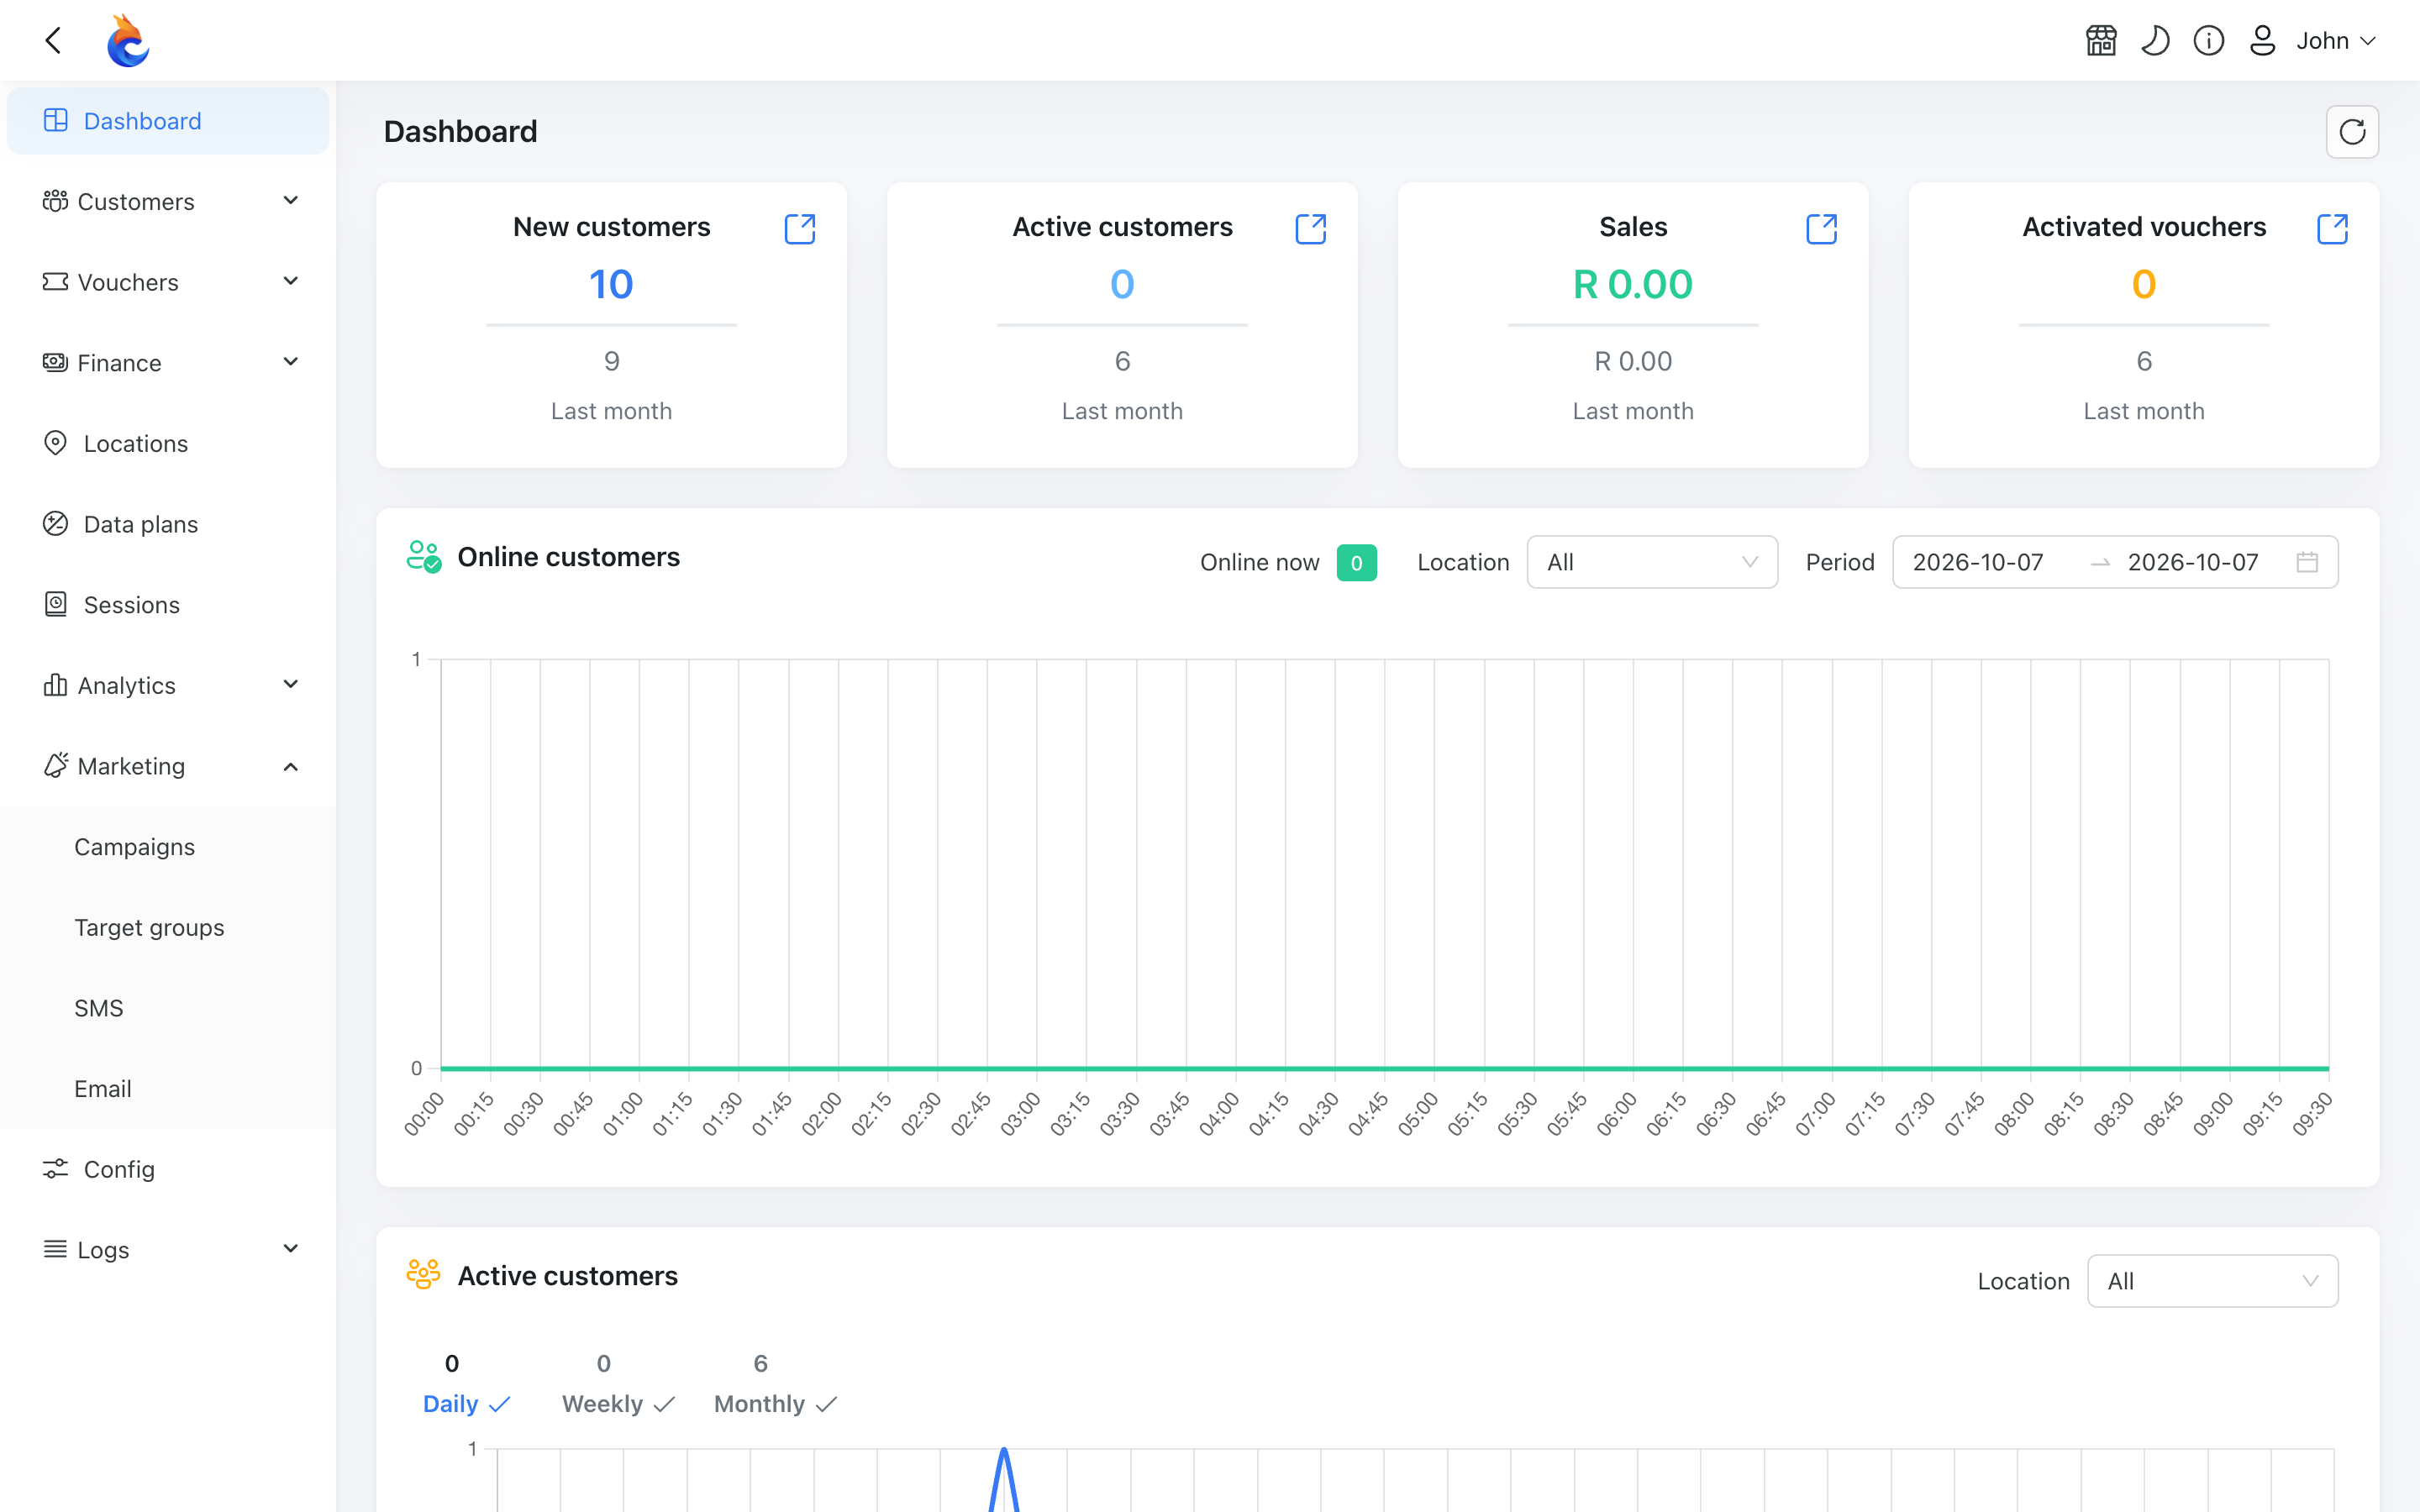Click the Active customers section icon
The width and height of the screenshot is (2420, 1512).
pyautogui.click(x=424, y=1275)
